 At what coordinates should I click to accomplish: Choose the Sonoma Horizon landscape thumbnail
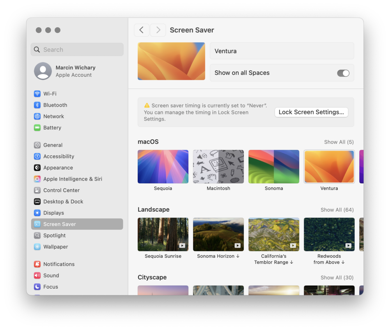pos(218,234)
